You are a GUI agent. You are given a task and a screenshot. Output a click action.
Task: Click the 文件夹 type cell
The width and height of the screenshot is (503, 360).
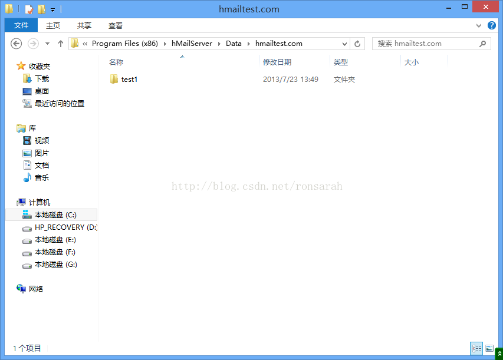tap(344, 80)
